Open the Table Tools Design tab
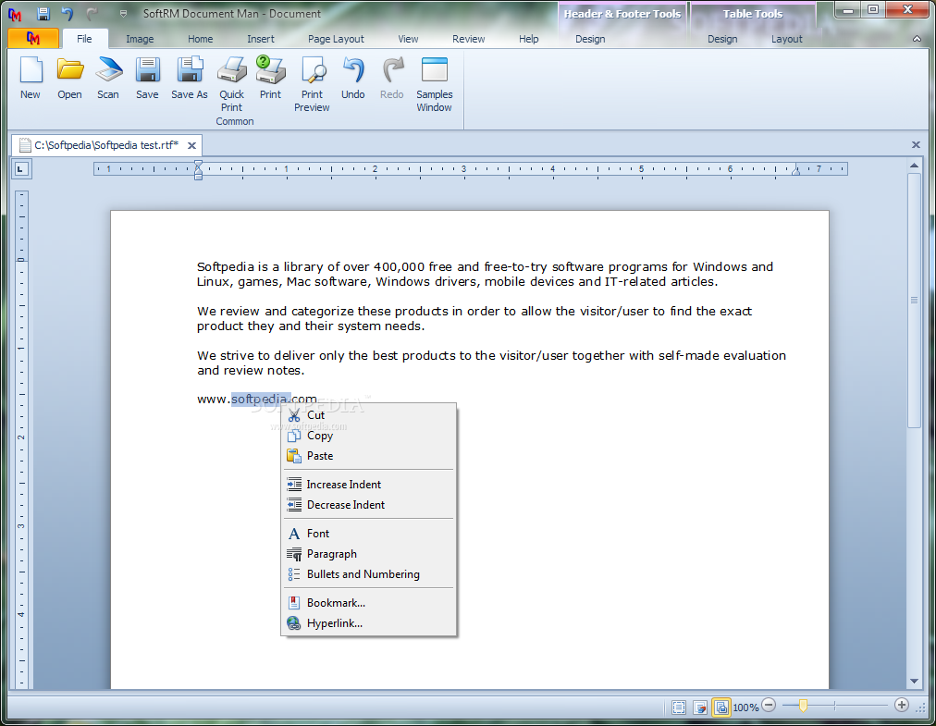The image size is (936, 726). 722,39
